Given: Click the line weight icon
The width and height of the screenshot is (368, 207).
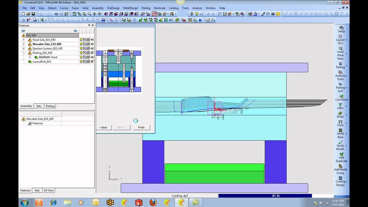Looking at the screenshot, I should [273, 14].
